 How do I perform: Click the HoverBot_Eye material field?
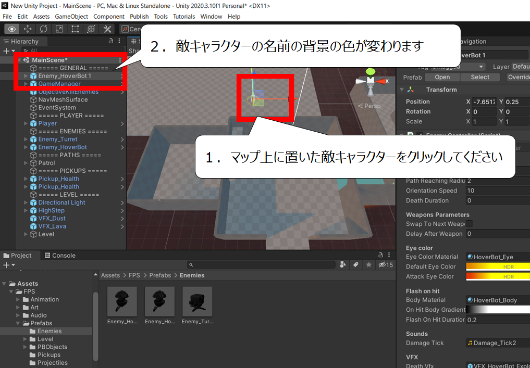point(498,257)
